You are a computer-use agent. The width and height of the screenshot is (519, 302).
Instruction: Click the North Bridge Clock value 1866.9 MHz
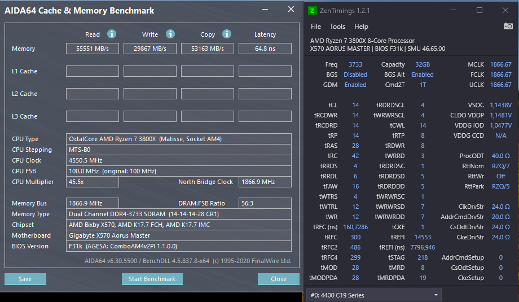click(265, 182)
